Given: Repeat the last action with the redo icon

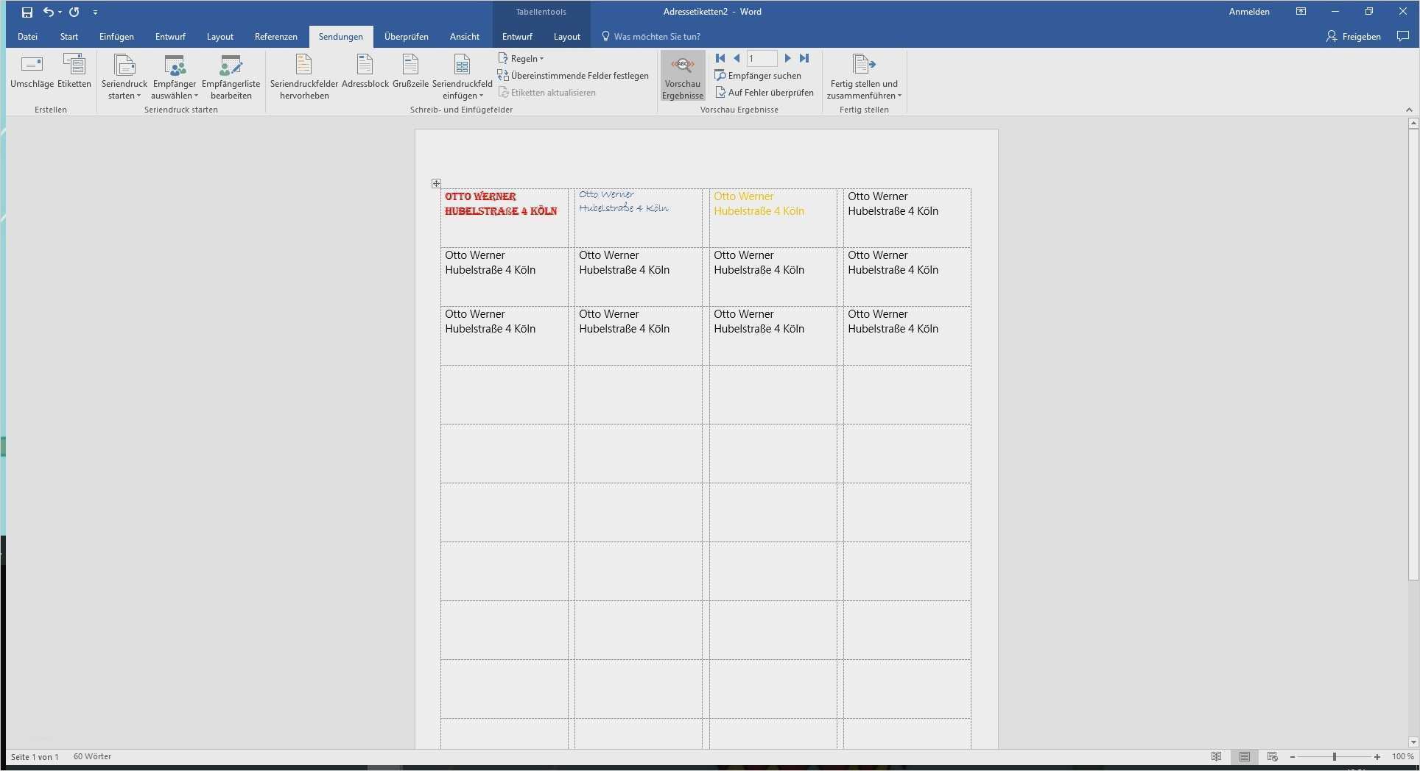Looking at the screenshot, I should pyautogui.click(x=74, y=12).
